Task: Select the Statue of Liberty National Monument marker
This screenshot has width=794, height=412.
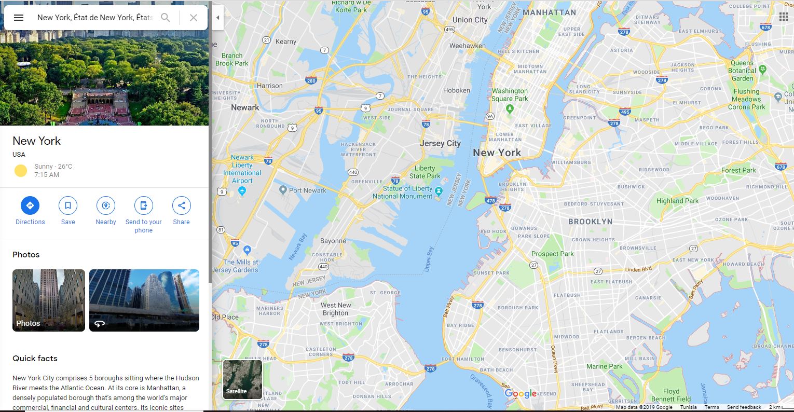Action: (439, 193)
